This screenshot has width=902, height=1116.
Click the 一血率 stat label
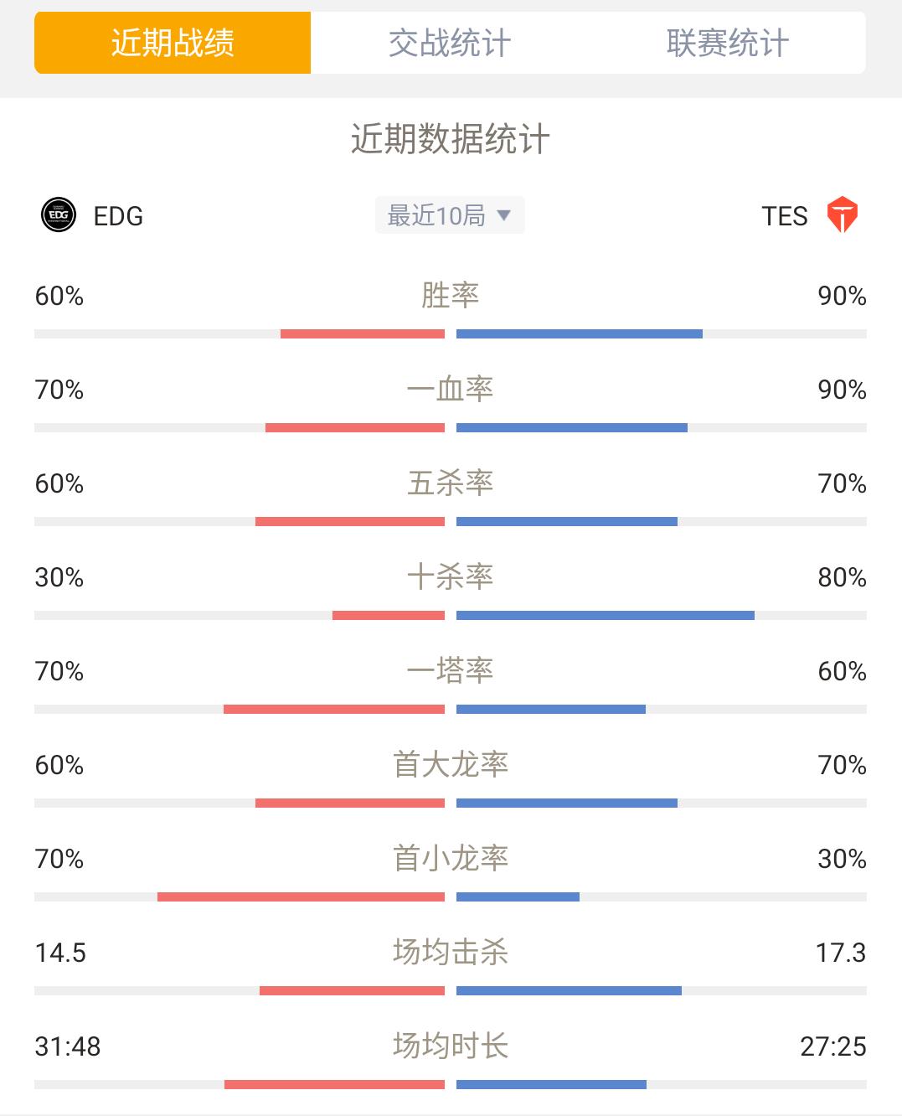450,390
